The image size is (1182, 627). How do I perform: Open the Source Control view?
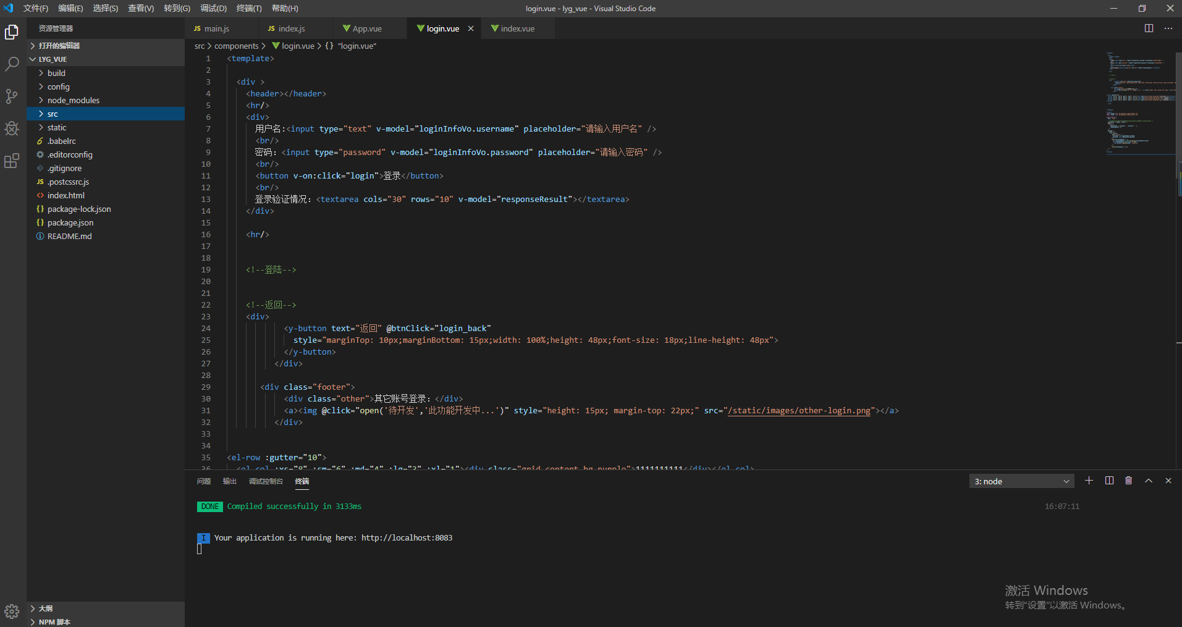point(12,96)
